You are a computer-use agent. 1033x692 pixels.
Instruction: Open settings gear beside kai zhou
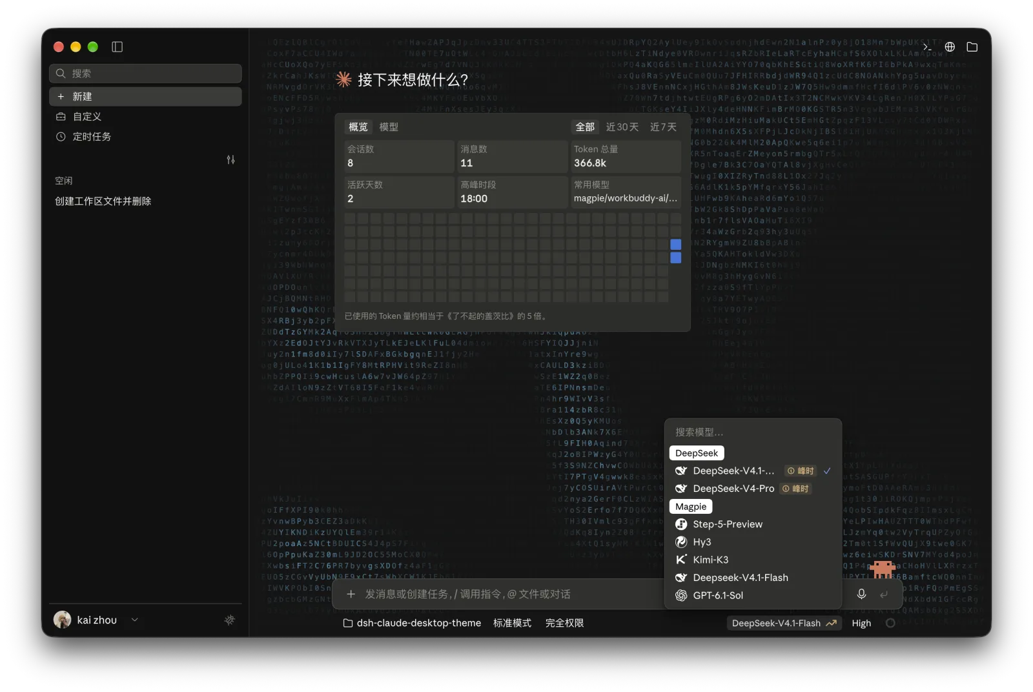230,620
